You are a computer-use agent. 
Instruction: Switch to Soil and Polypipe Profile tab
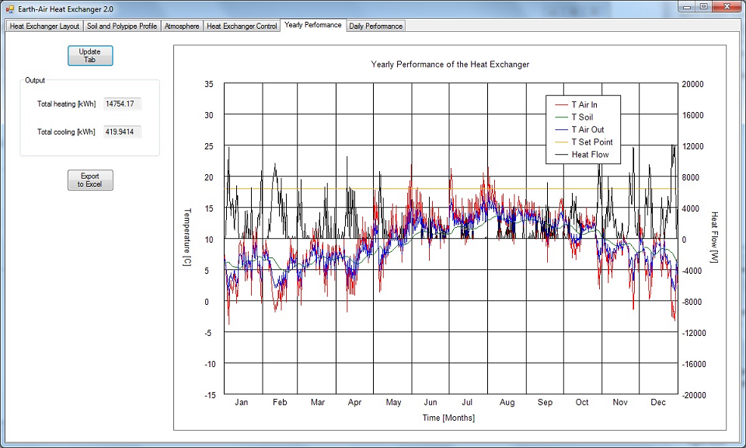(x=122, y=26)
